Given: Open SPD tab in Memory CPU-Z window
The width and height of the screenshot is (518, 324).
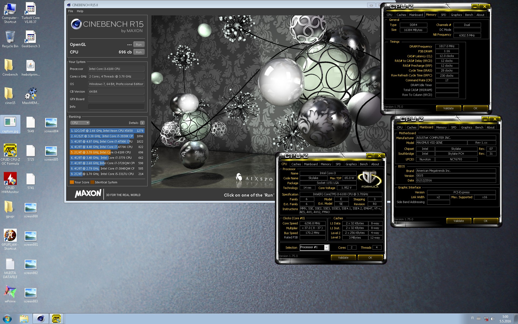Looking at the screenshot, I should pyautogui.click(x=444, y=15).
